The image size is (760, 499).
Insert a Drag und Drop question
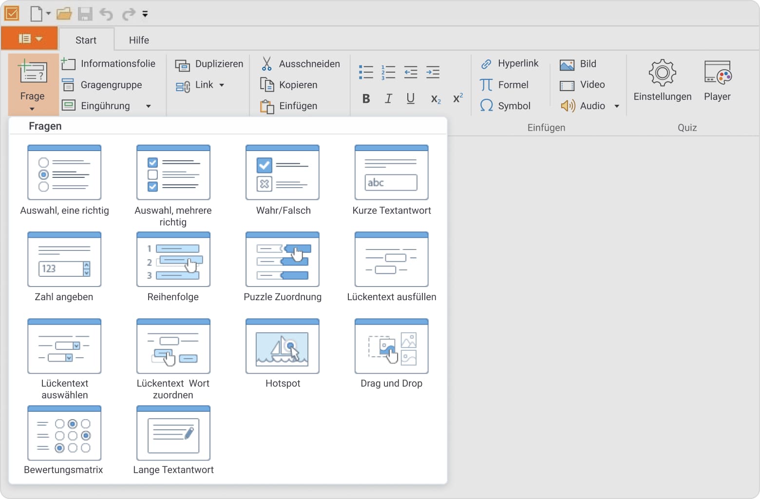[x=391, y=346]
